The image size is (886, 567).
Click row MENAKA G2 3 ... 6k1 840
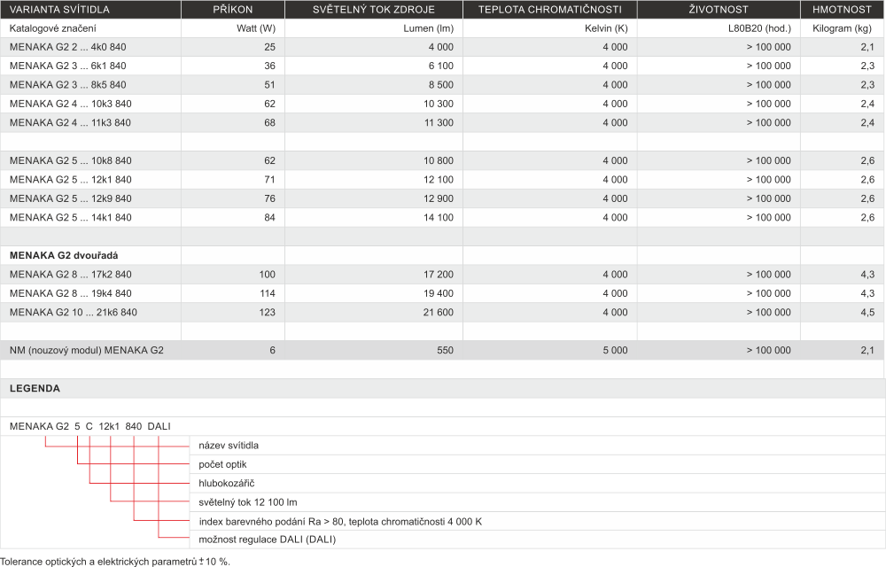pos(442,66)
